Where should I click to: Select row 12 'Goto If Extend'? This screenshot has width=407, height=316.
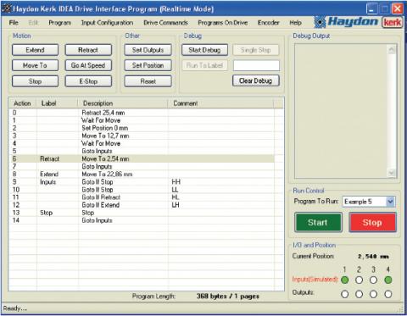142,205
